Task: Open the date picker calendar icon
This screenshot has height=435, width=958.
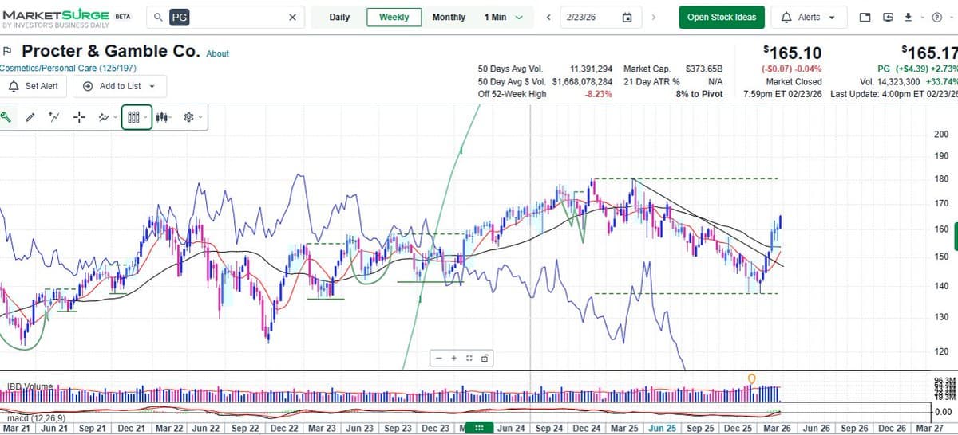Action: click(x=627, y=17)
